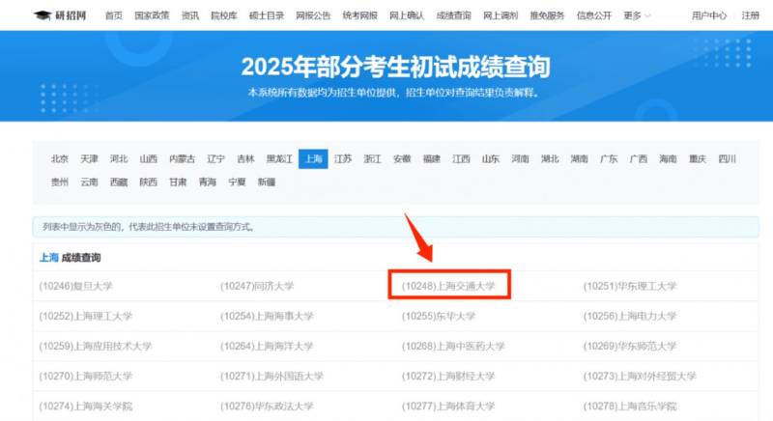The width and height of the screenshot is (773, 421).
Task: Select the 山东 province tab
Action: pos(491,159)
